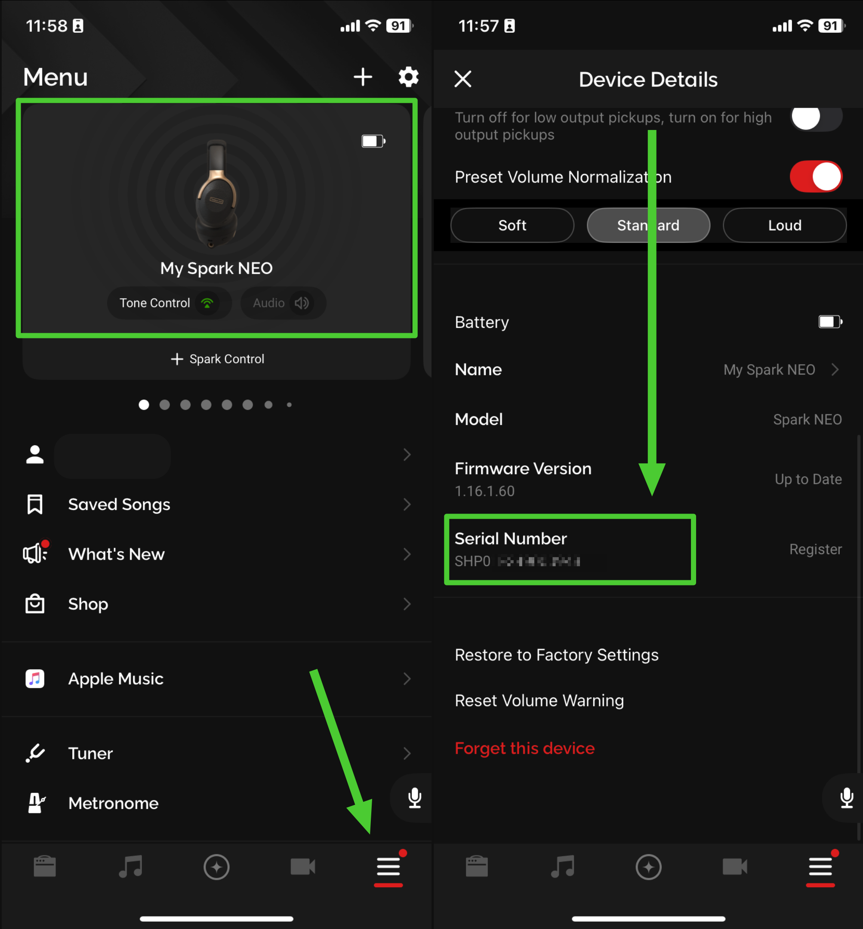Image resolution: width=863 pixels, height=929 pixels.
Task: Select the first page indicator dot
Action: (144, 405)
